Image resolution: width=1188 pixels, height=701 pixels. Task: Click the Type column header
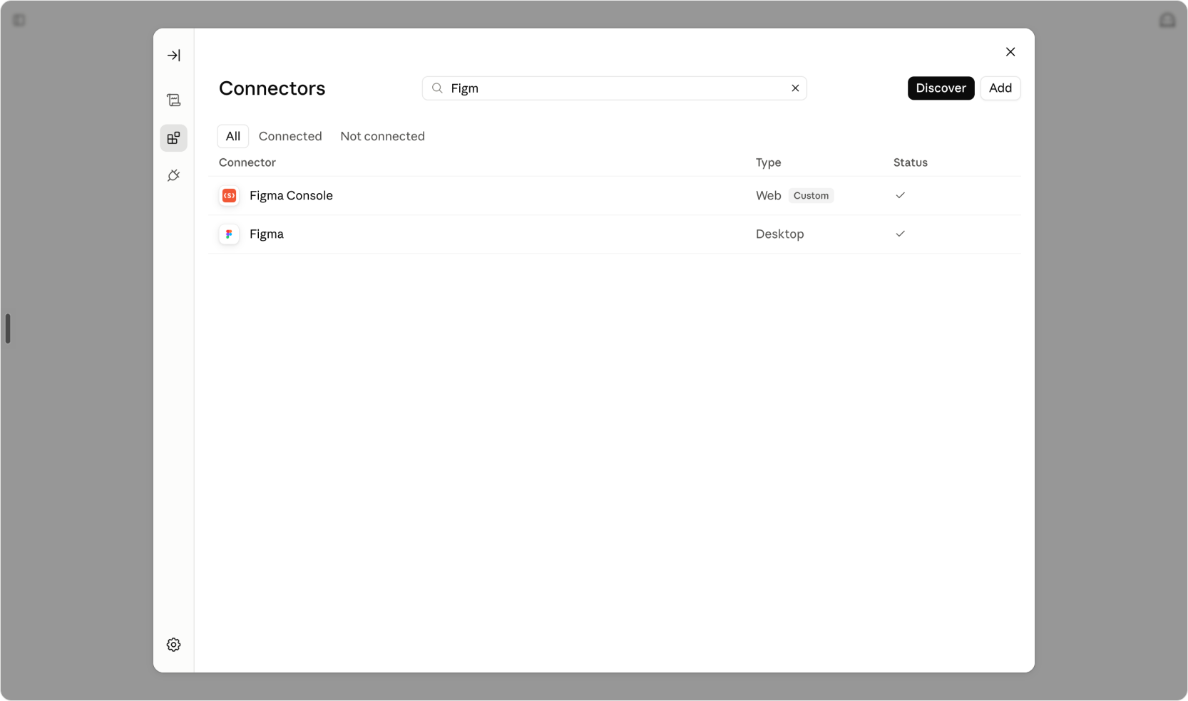point(768,162)
